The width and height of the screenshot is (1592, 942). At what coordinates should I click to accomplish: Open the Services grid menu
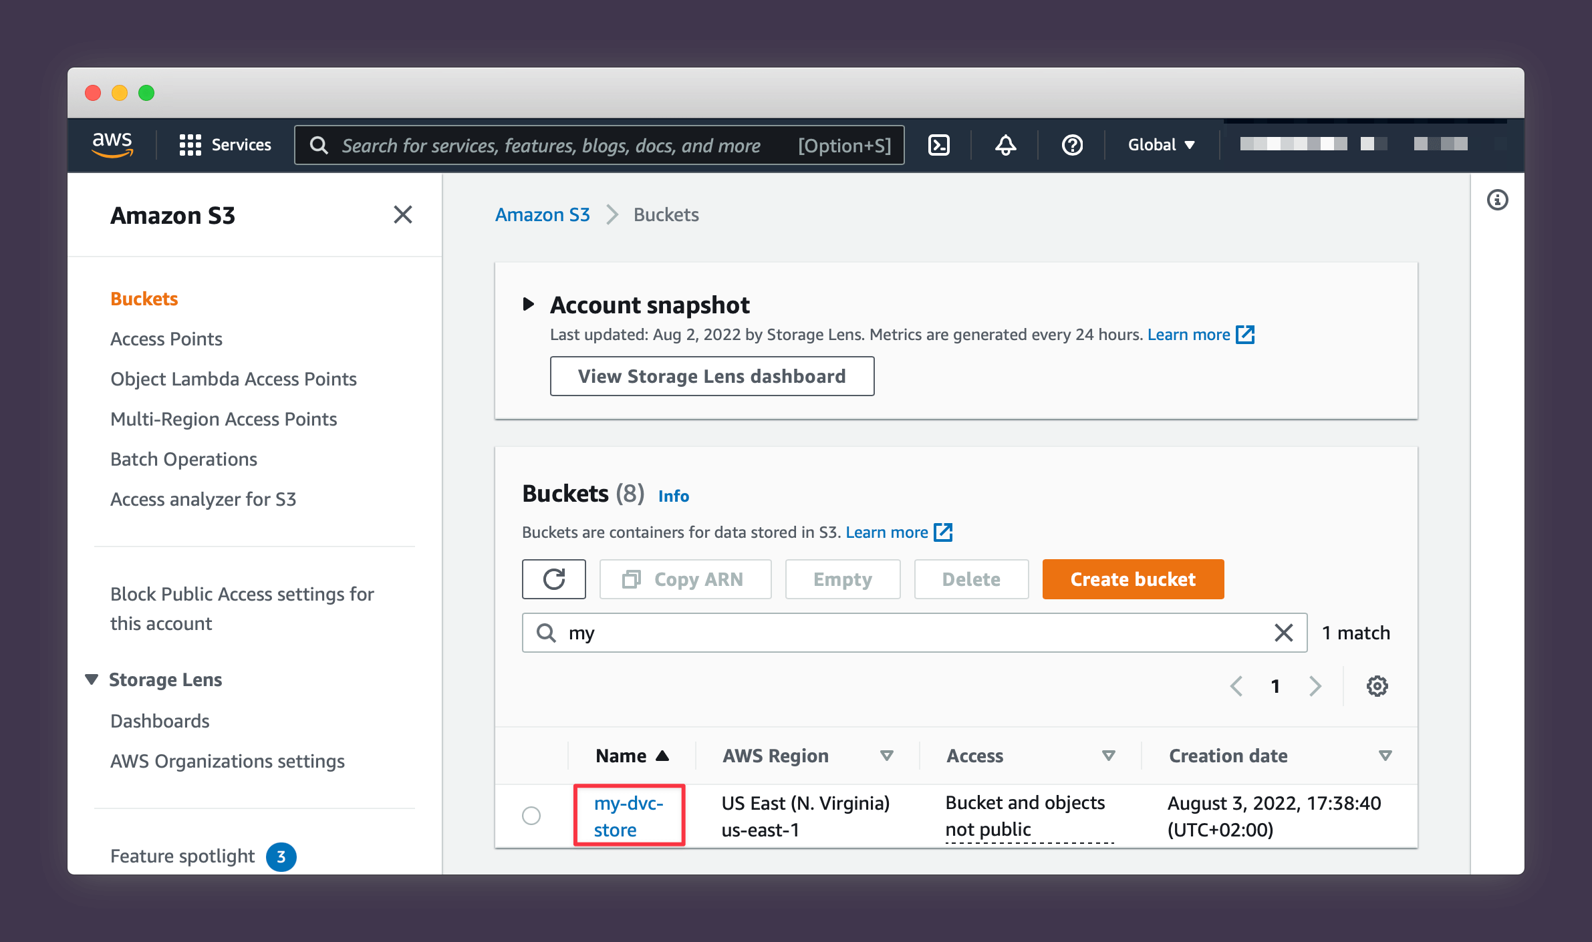point(225,145)
